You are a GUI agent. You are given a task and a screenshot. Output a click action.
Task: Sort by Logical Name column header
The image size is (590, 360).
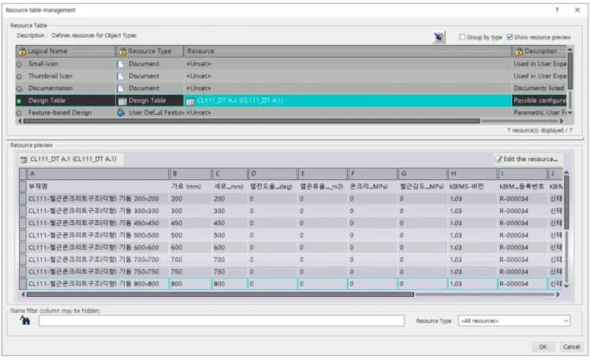65,51
